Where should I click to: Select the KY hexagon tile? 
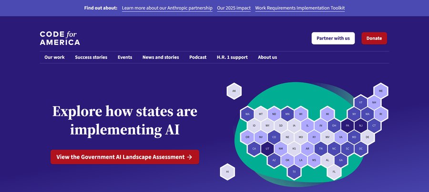click(314, 137)
